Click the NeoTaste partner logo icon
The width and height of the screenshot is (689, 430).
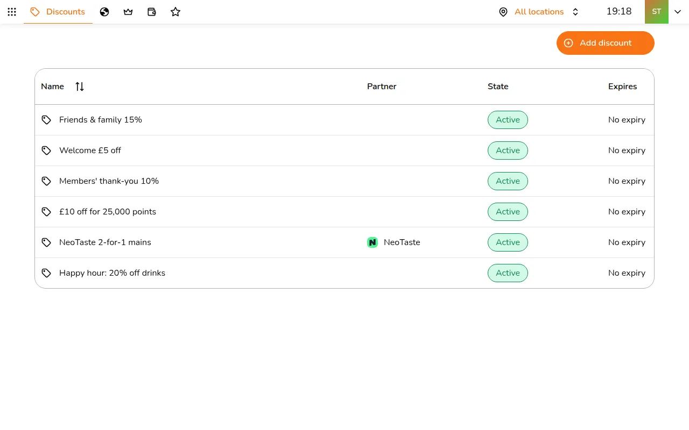(372, 242)
